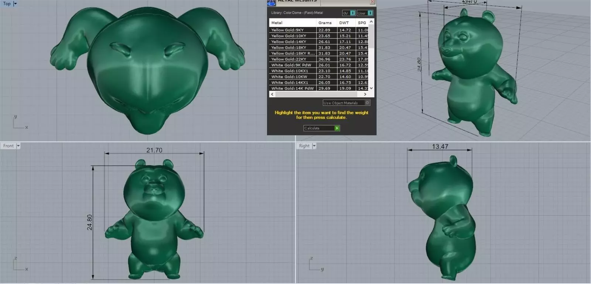Select the Yellow Gold:9KY row

click(x=319, y=30)
